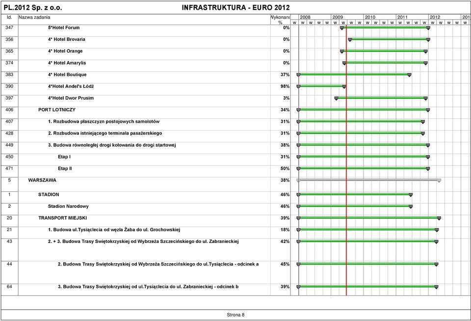Image resolution: width=471 pixels, height=321 pixels.
Task: Select the '5*Hotel Forum' task name
Action: 64,27
